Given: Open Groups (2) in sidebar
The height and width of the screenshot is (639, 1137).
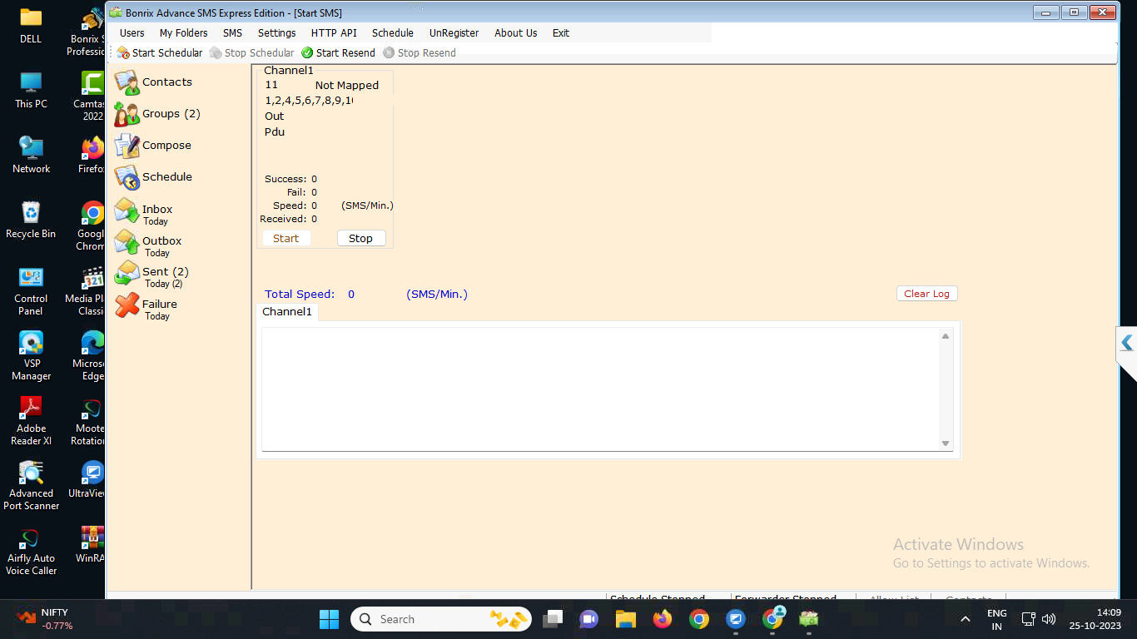Looking at the screenshot, I should coord(157,114).
